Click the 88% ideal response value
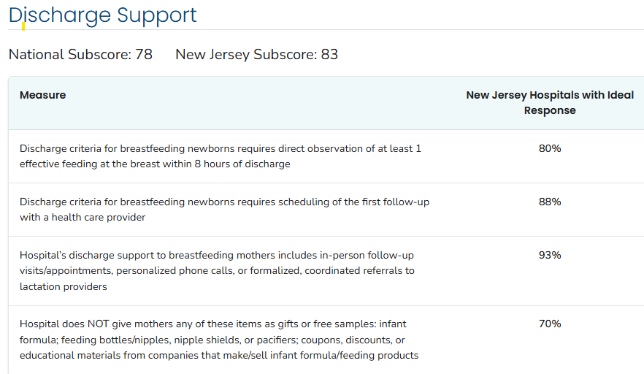Image resolution: width=644 pixels, height=374 pixels. click(549, 202)
